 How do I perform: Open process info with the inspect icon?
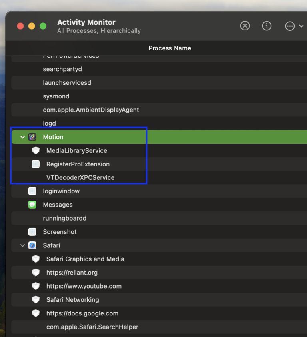(x=267, y=26)
